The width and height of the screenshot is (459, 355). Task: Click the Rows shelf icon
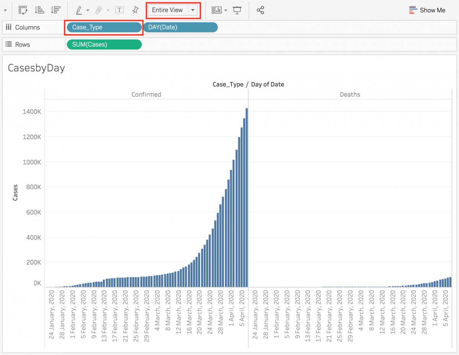(x=9, y=44)
